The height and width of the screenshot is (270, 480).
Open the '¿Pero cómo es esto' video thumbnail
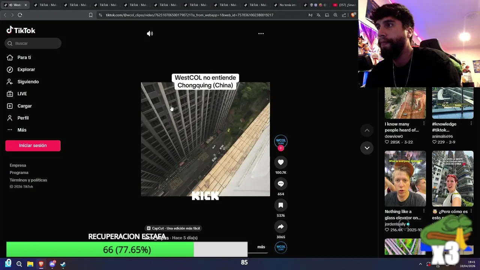(x=453, y=178)
